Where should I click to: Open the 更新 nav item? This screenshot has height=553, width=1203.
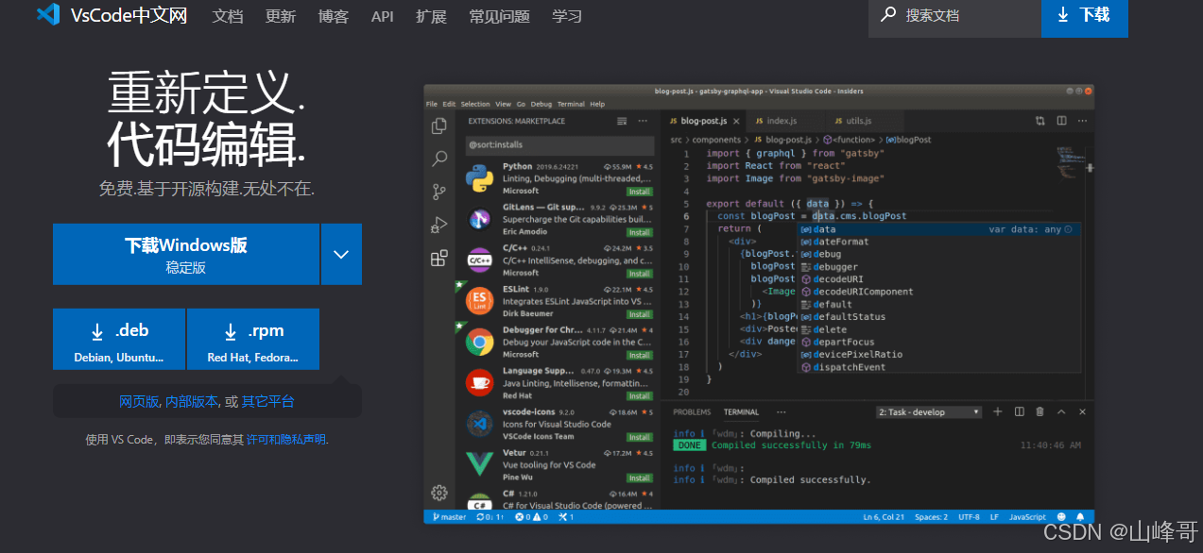pyautogui.click(x=281, y=16)
